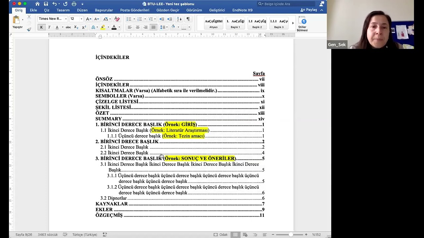Toggle Bold (K) formatting
The width and height of the screenshot is (424, 238).
pos(41,27)
